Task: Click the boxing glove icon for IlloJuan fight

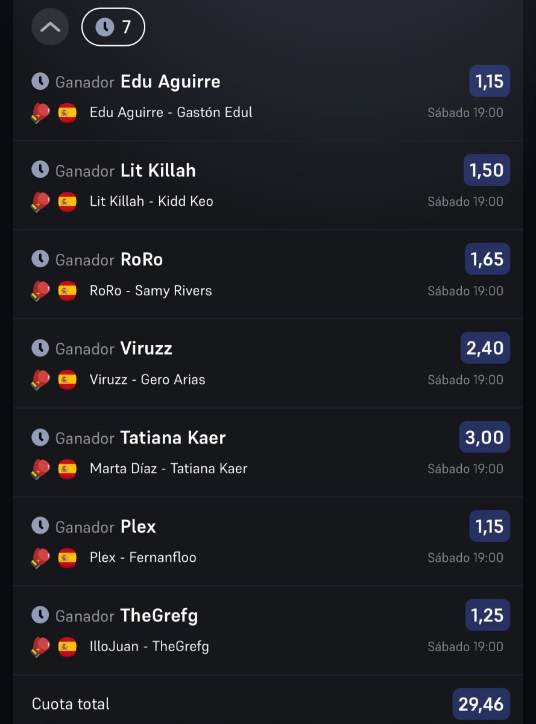Action: [40, 647]
